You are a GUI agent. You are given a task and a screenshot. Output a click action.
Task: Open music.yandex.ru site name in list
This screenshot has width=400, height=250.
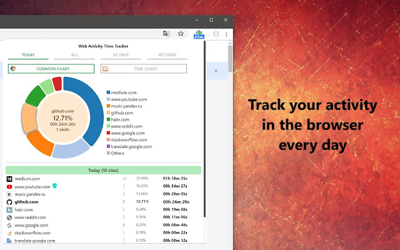pos(30,194)
